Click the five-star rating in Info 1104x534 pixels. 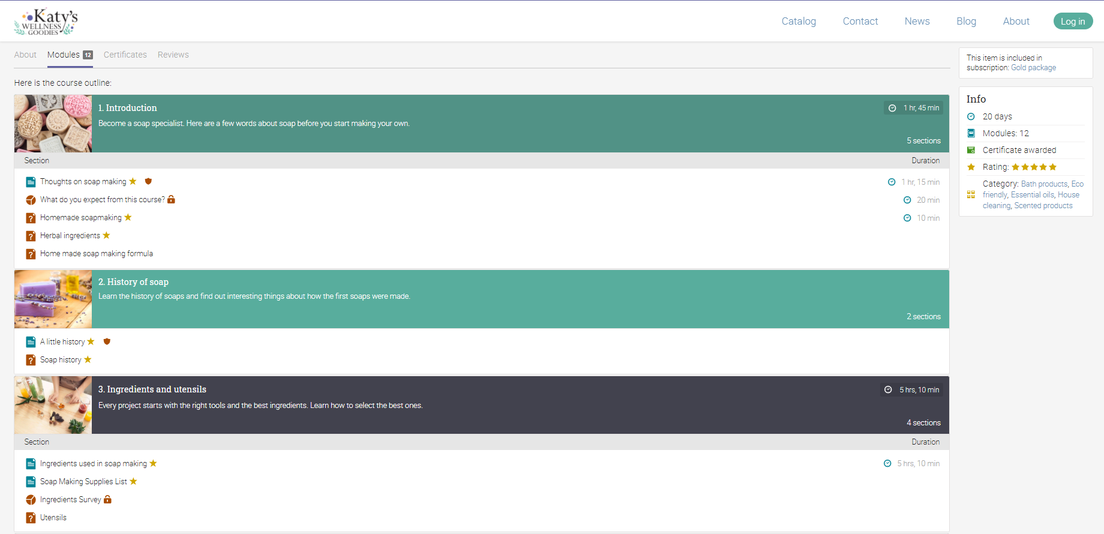pos(1034,167)
